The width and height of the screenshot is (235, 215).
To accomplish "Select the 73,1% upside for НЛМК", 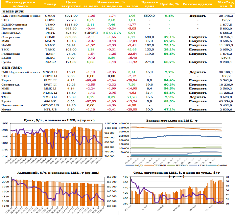I will click(x=170, y=45).
